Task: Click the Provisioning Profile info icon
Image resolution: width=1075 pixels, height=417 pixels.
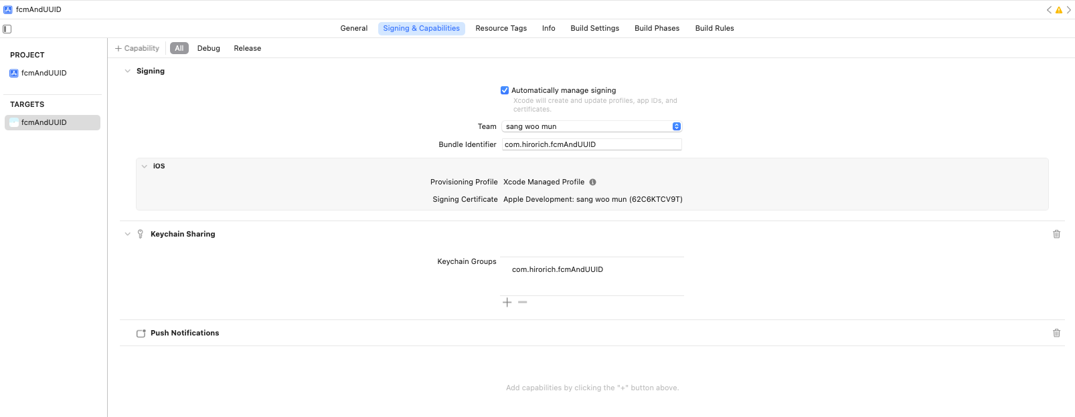Action: click(x=592, y=182)
